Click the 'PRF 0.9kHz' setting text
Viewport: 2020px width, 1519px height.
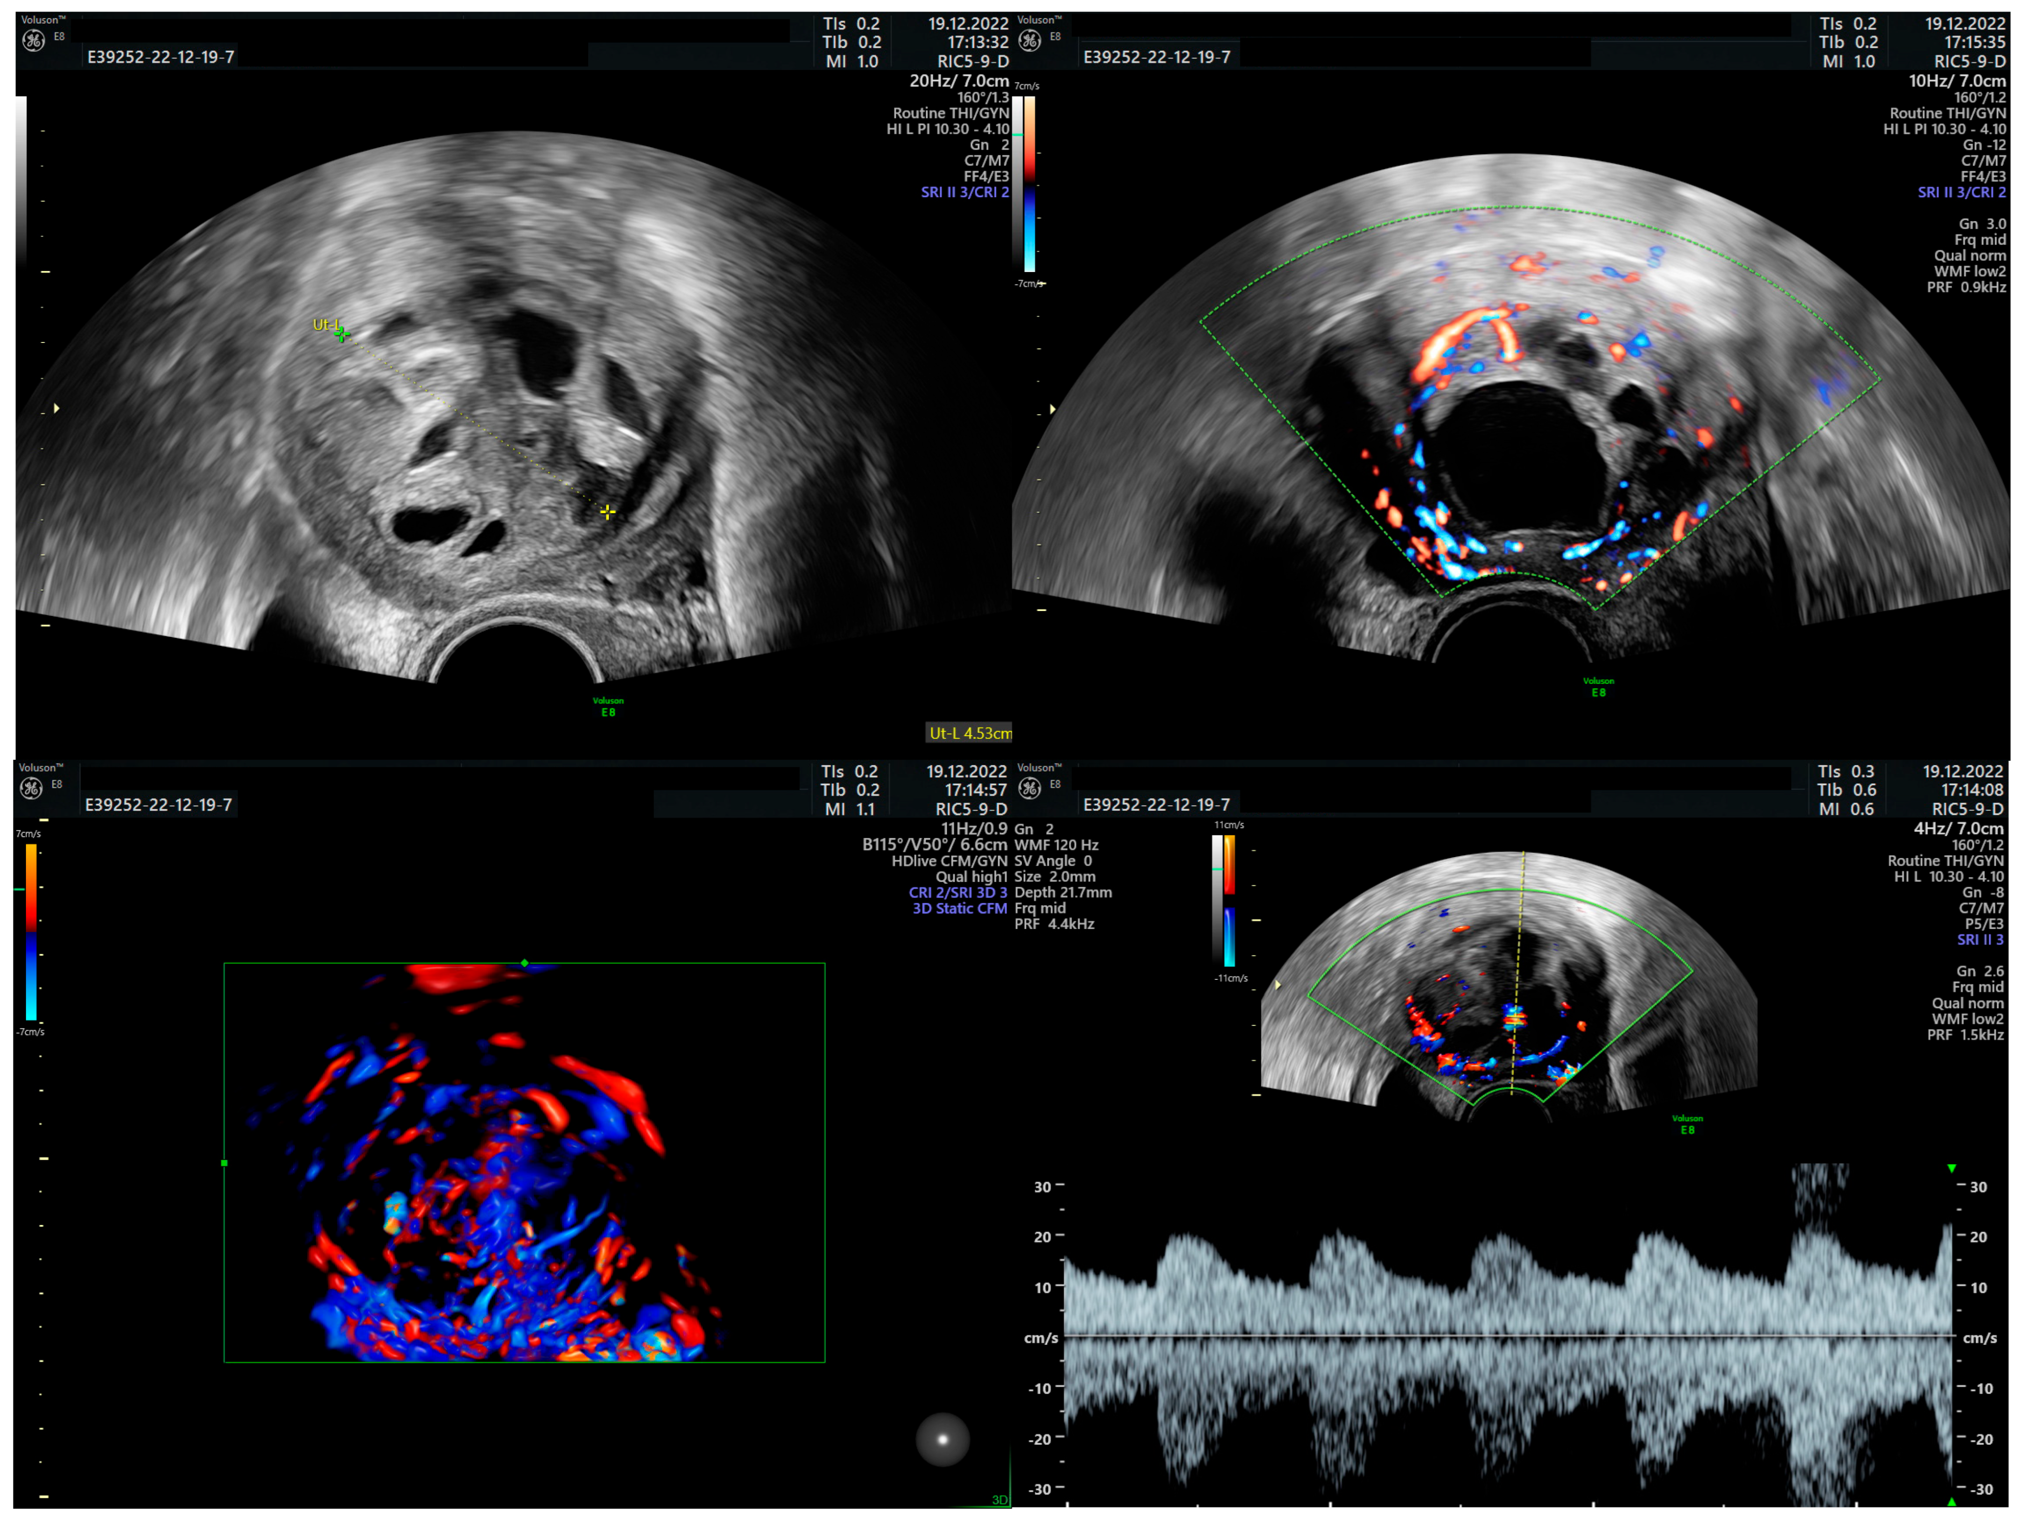point(1966,288)
